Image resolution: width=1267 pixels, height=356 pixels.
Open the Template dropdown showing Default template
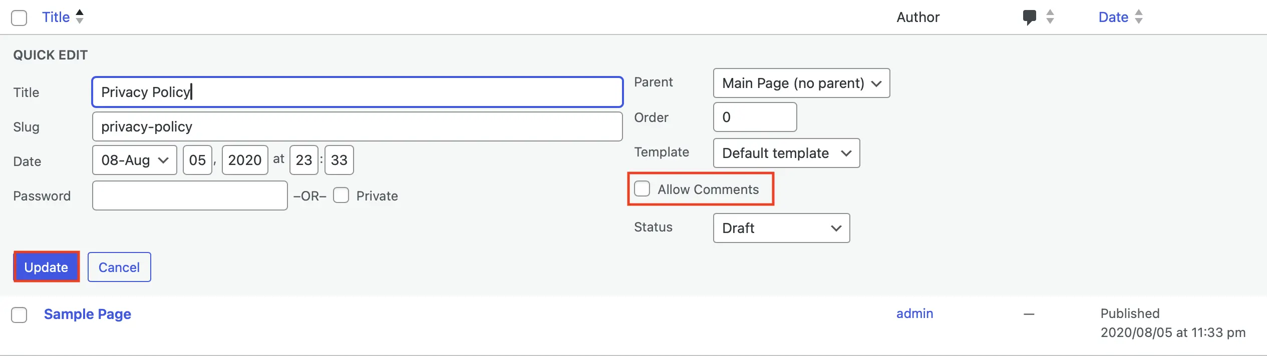pos(785,153)
